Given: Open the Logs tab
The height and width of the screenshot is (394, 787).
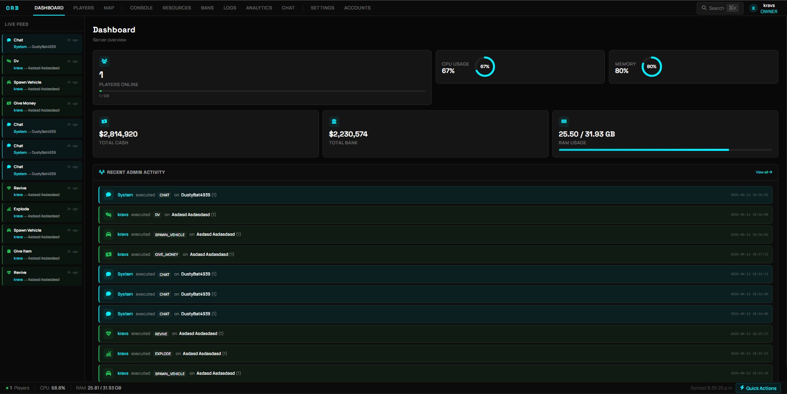Looking at the screenshot, I should point(230,8).
